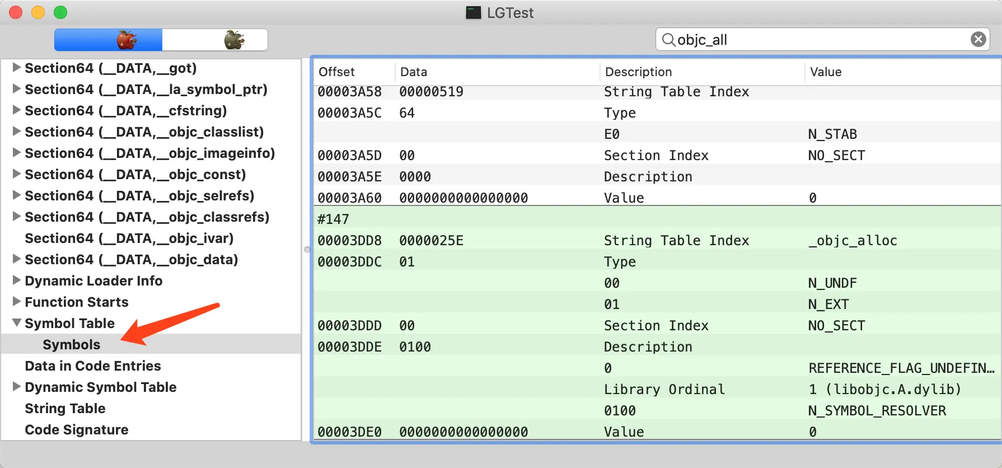
Task: Click the Offset column header
Action: [x=336, y=72]
